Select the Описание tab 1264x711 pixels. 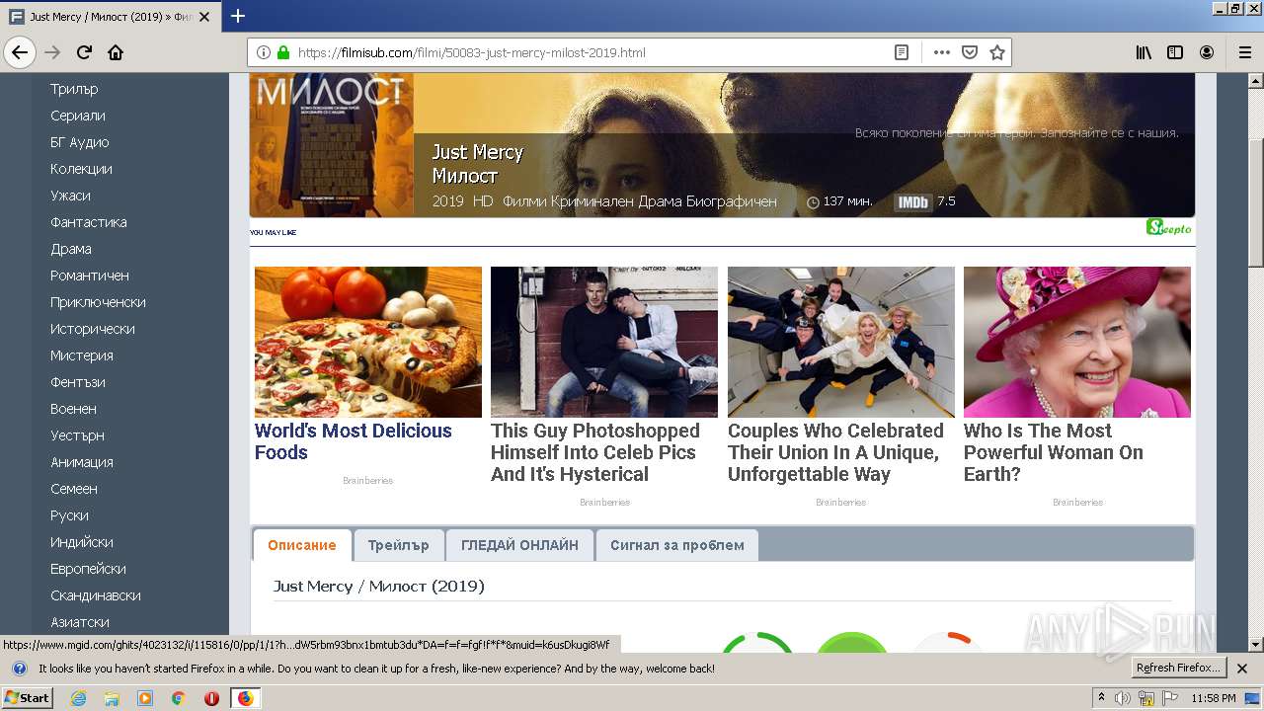tap(301, 545)
